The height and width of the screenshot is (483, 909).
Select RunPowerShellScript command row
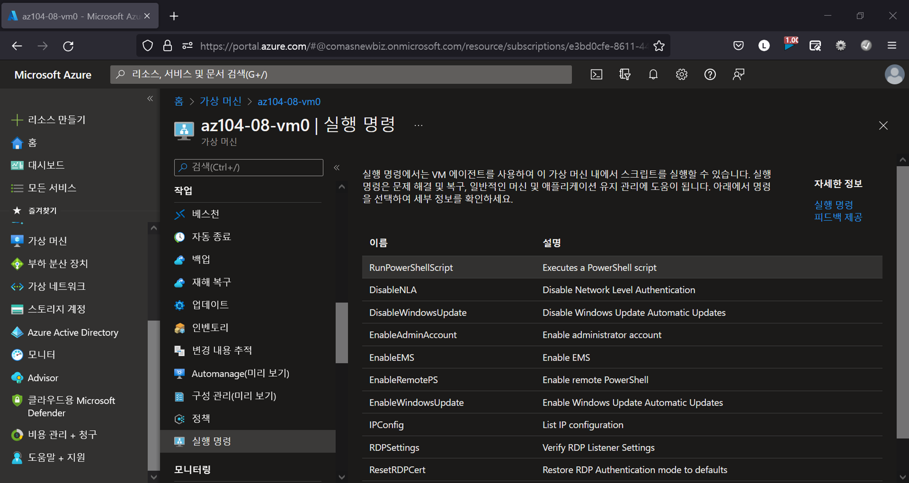[x=622, y=268]
